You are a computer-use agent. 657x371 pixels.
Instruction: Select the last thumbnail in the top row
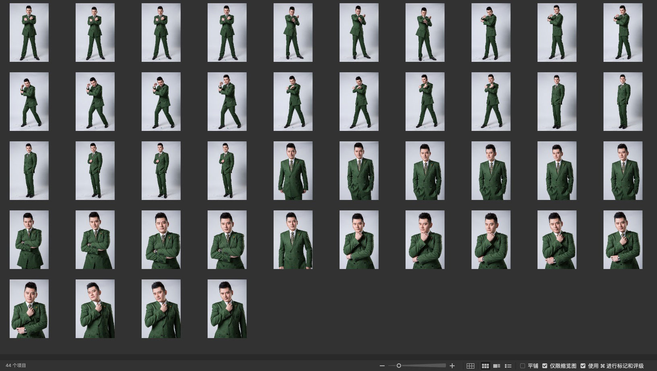click(x=623, y=33)
